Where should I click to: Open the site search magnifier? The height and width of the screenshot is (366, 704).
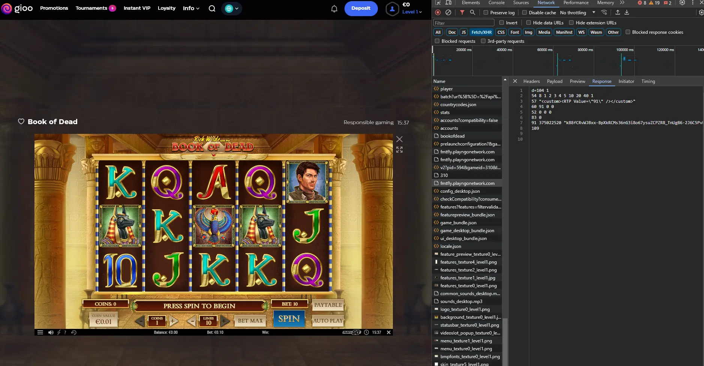tap(212, 9)
